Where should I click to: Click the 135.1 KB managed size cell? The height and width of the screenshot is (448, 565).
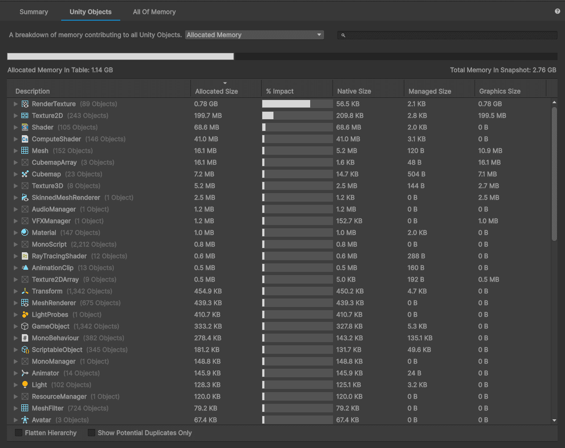[420, 338]
